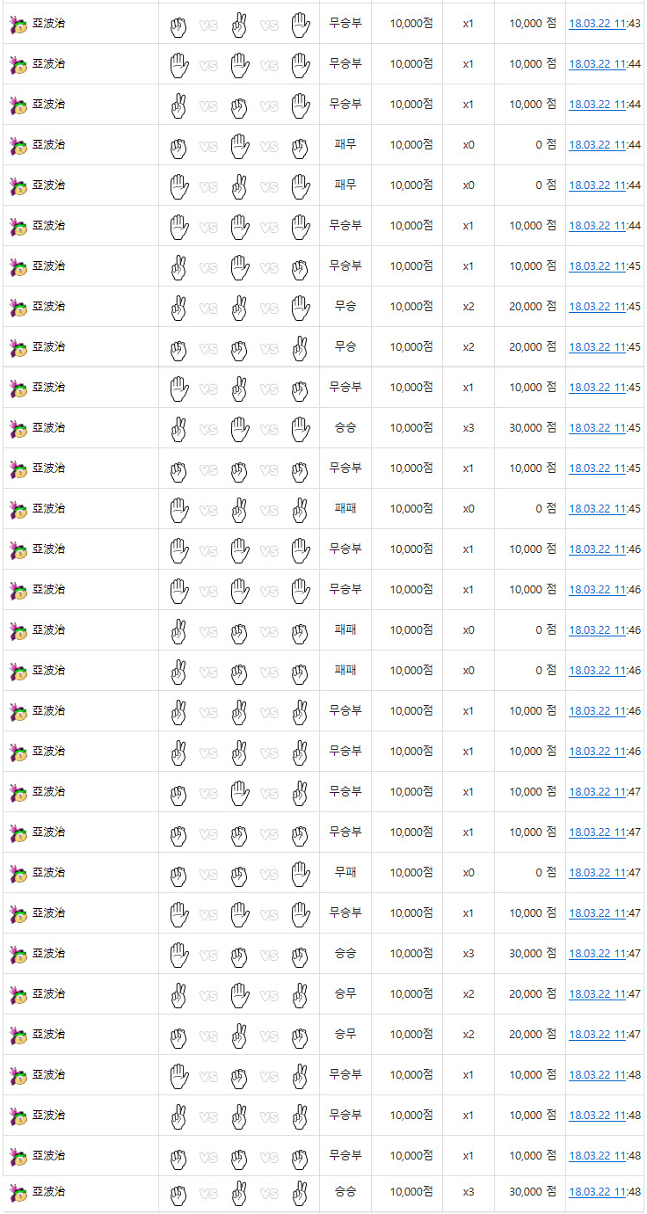
Task: Click first rock hand in rock-paper-rock 패무 row
Action: click(x=178, y=146)
